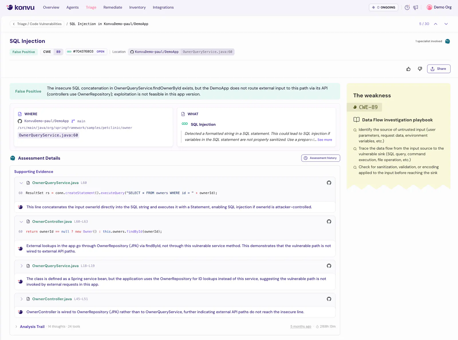
Task: Click the Demo Org name
Action: pyautogui.click(x=443, y=7)
